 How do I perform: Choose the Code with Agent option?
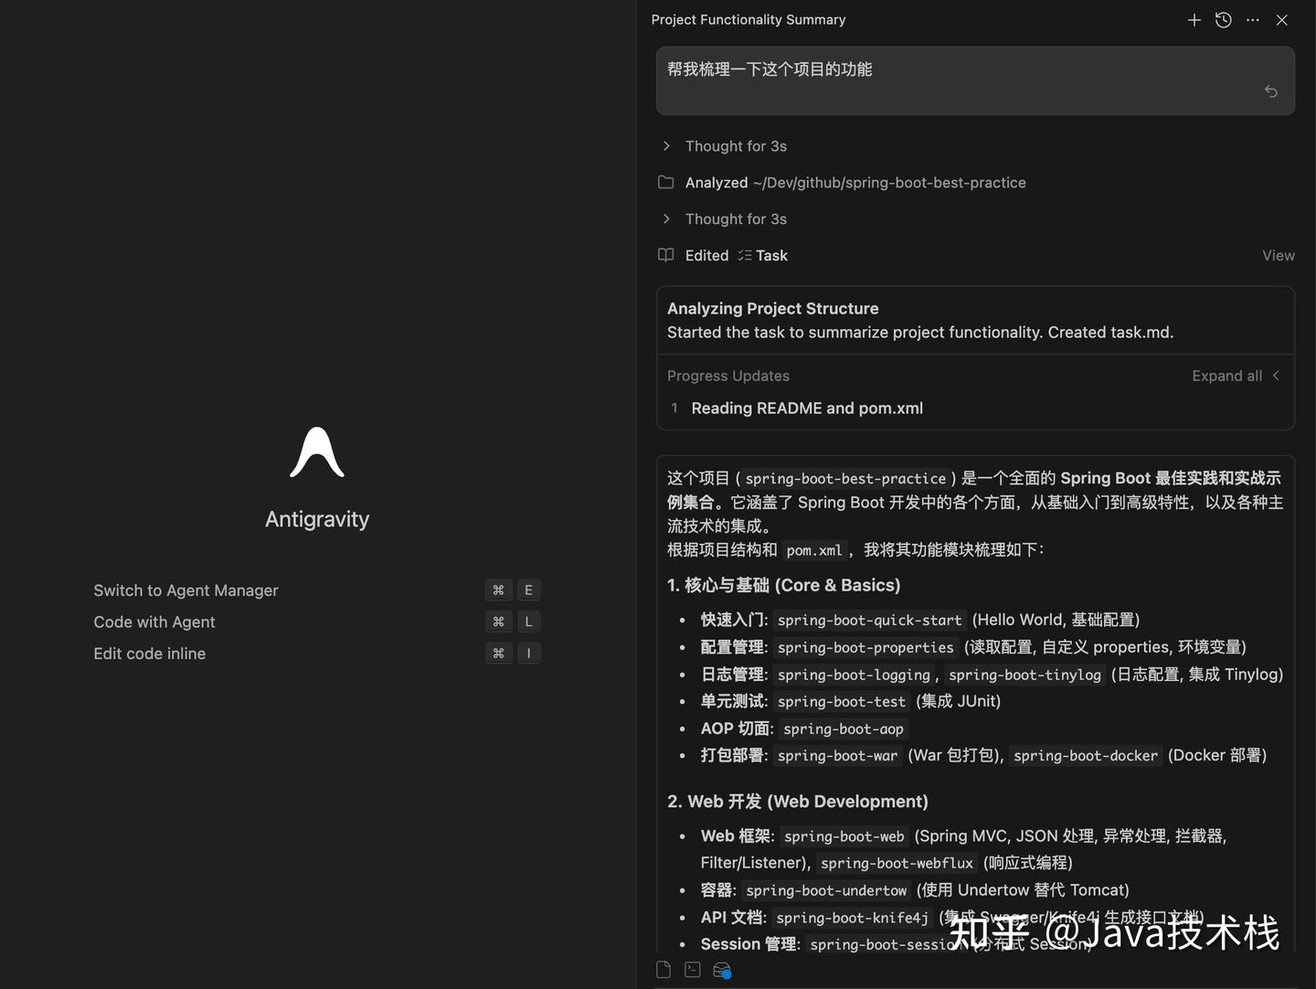tap(154, 622)
